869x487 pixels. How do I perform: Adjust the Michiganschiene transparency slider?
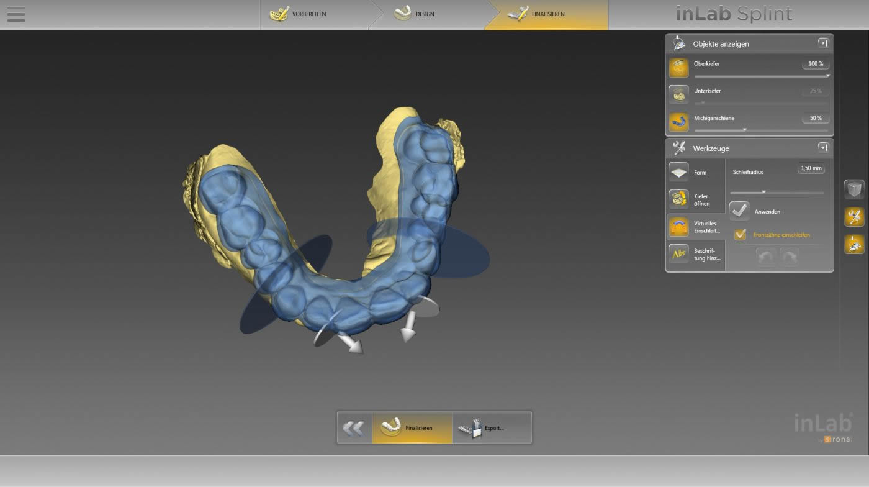[762, 130]
